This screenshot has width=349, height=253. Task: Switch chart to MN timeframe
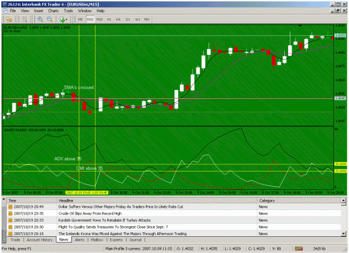pyautogui.click(x=146, y=20)
